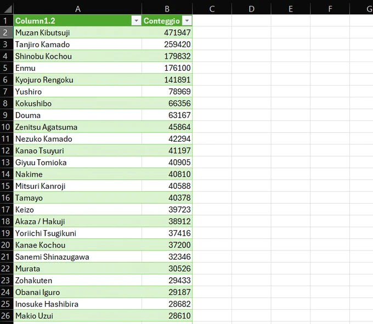
Task: Select column C header
Action: coord(212,9)
